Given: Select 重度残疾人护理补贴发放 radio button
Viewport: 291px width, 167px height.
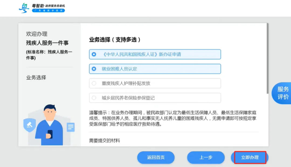Looking at the screenshot, I should point(94,83).
